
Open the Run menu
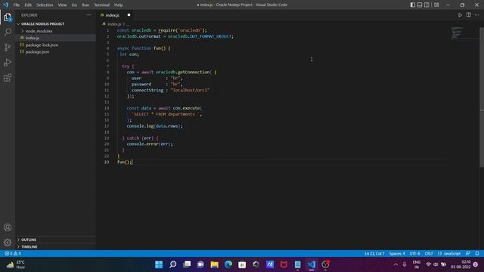tap(85, 5)
